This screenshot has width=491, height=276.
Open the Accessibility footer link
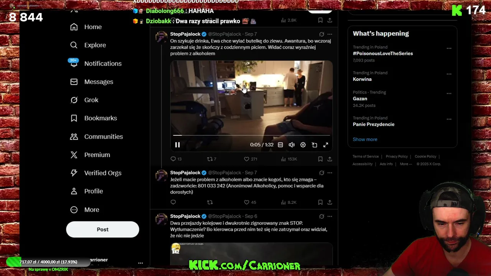point(362,164)
